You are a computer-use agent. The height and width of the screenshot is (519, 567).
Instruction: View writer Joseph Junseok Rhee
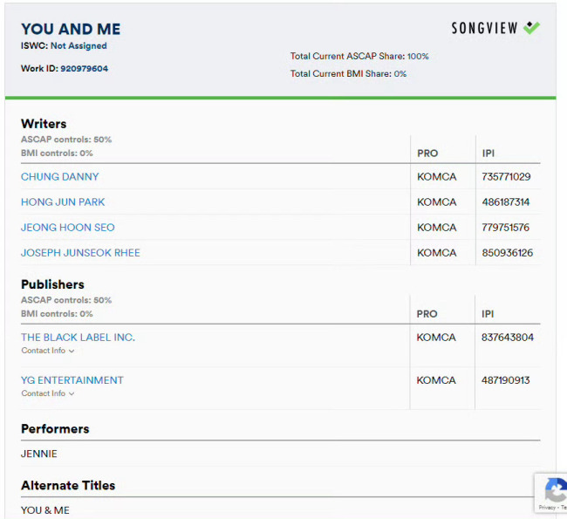coord(80,252)
